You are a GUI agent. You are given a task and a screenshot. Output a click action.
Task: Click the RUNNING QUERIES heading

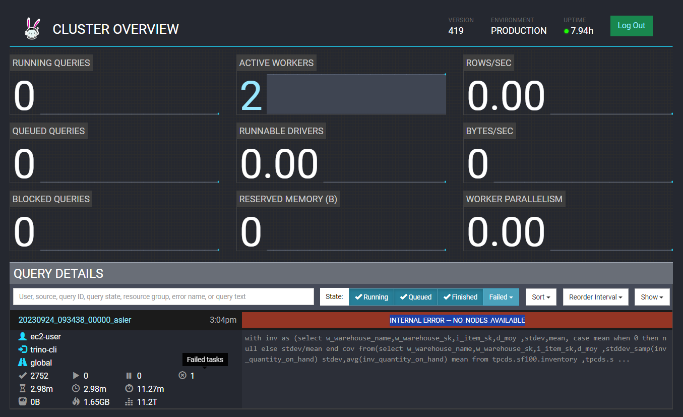coord(51,63)
